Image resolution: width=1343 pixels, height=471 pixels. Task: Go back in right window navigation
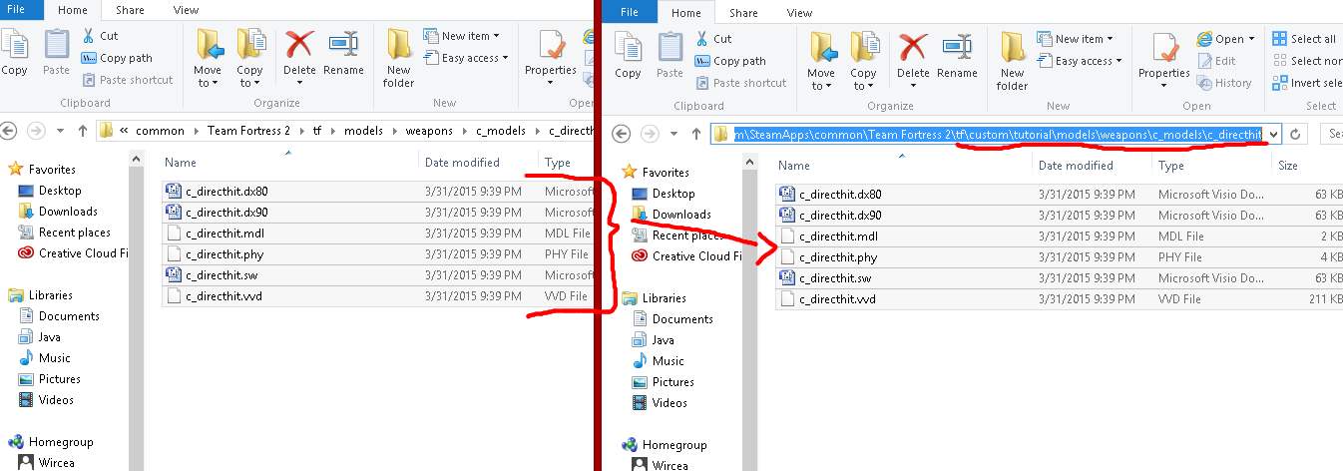[621, 134]
